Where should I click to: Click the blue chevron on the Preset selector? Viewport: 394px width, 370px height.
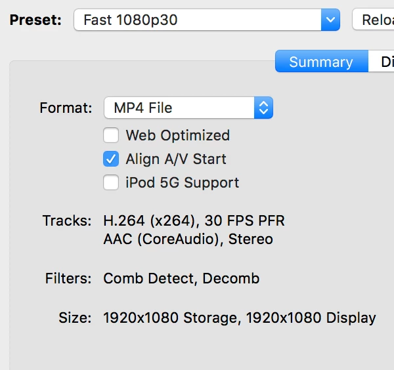click(330, 20)
